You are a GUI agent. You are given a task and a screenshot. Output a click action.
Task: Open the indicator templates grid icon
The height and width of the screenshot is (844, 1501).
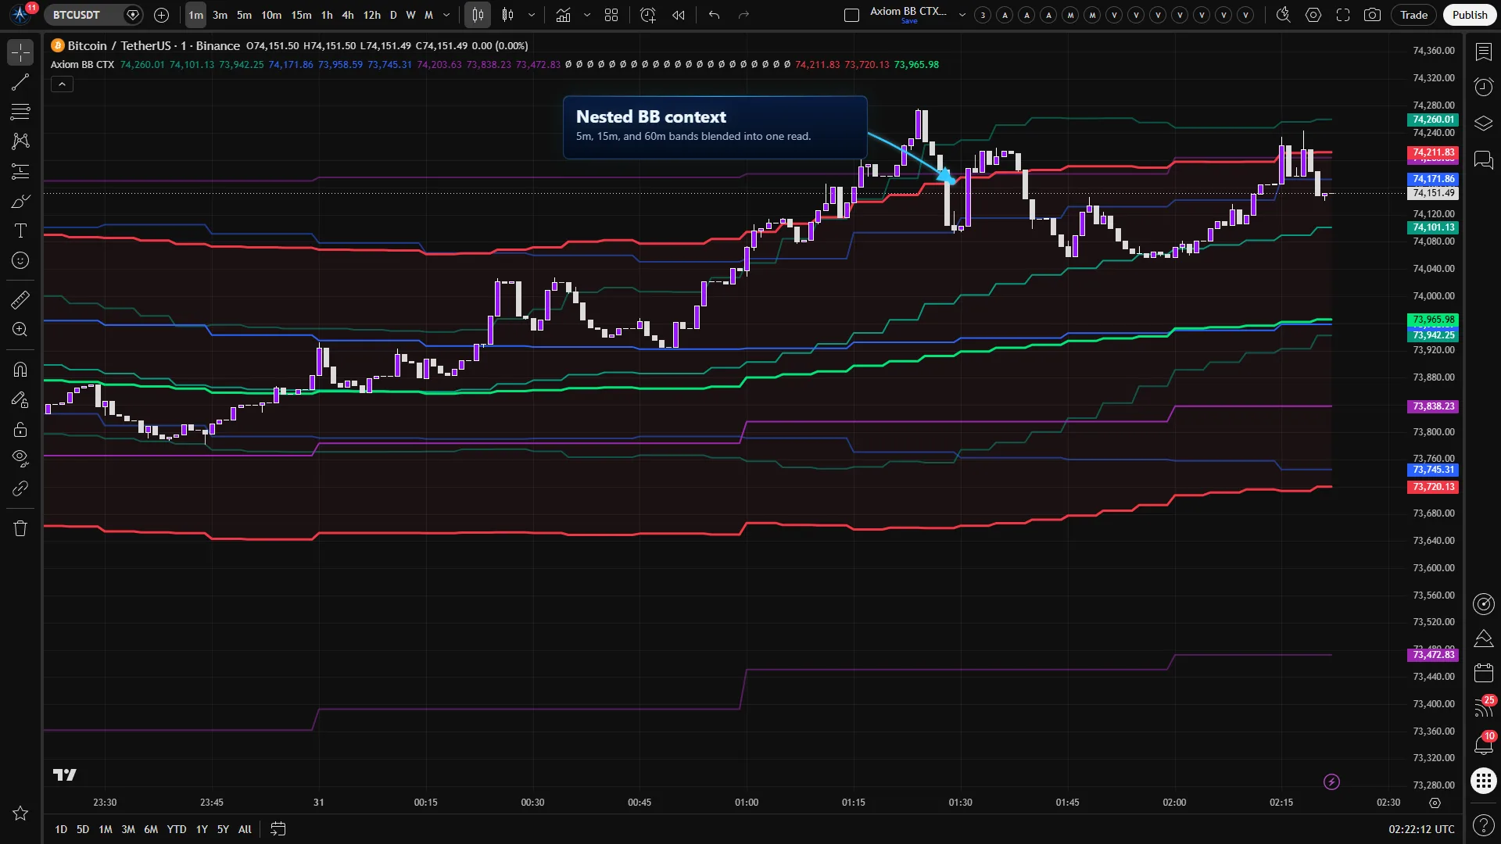(611, 15)
